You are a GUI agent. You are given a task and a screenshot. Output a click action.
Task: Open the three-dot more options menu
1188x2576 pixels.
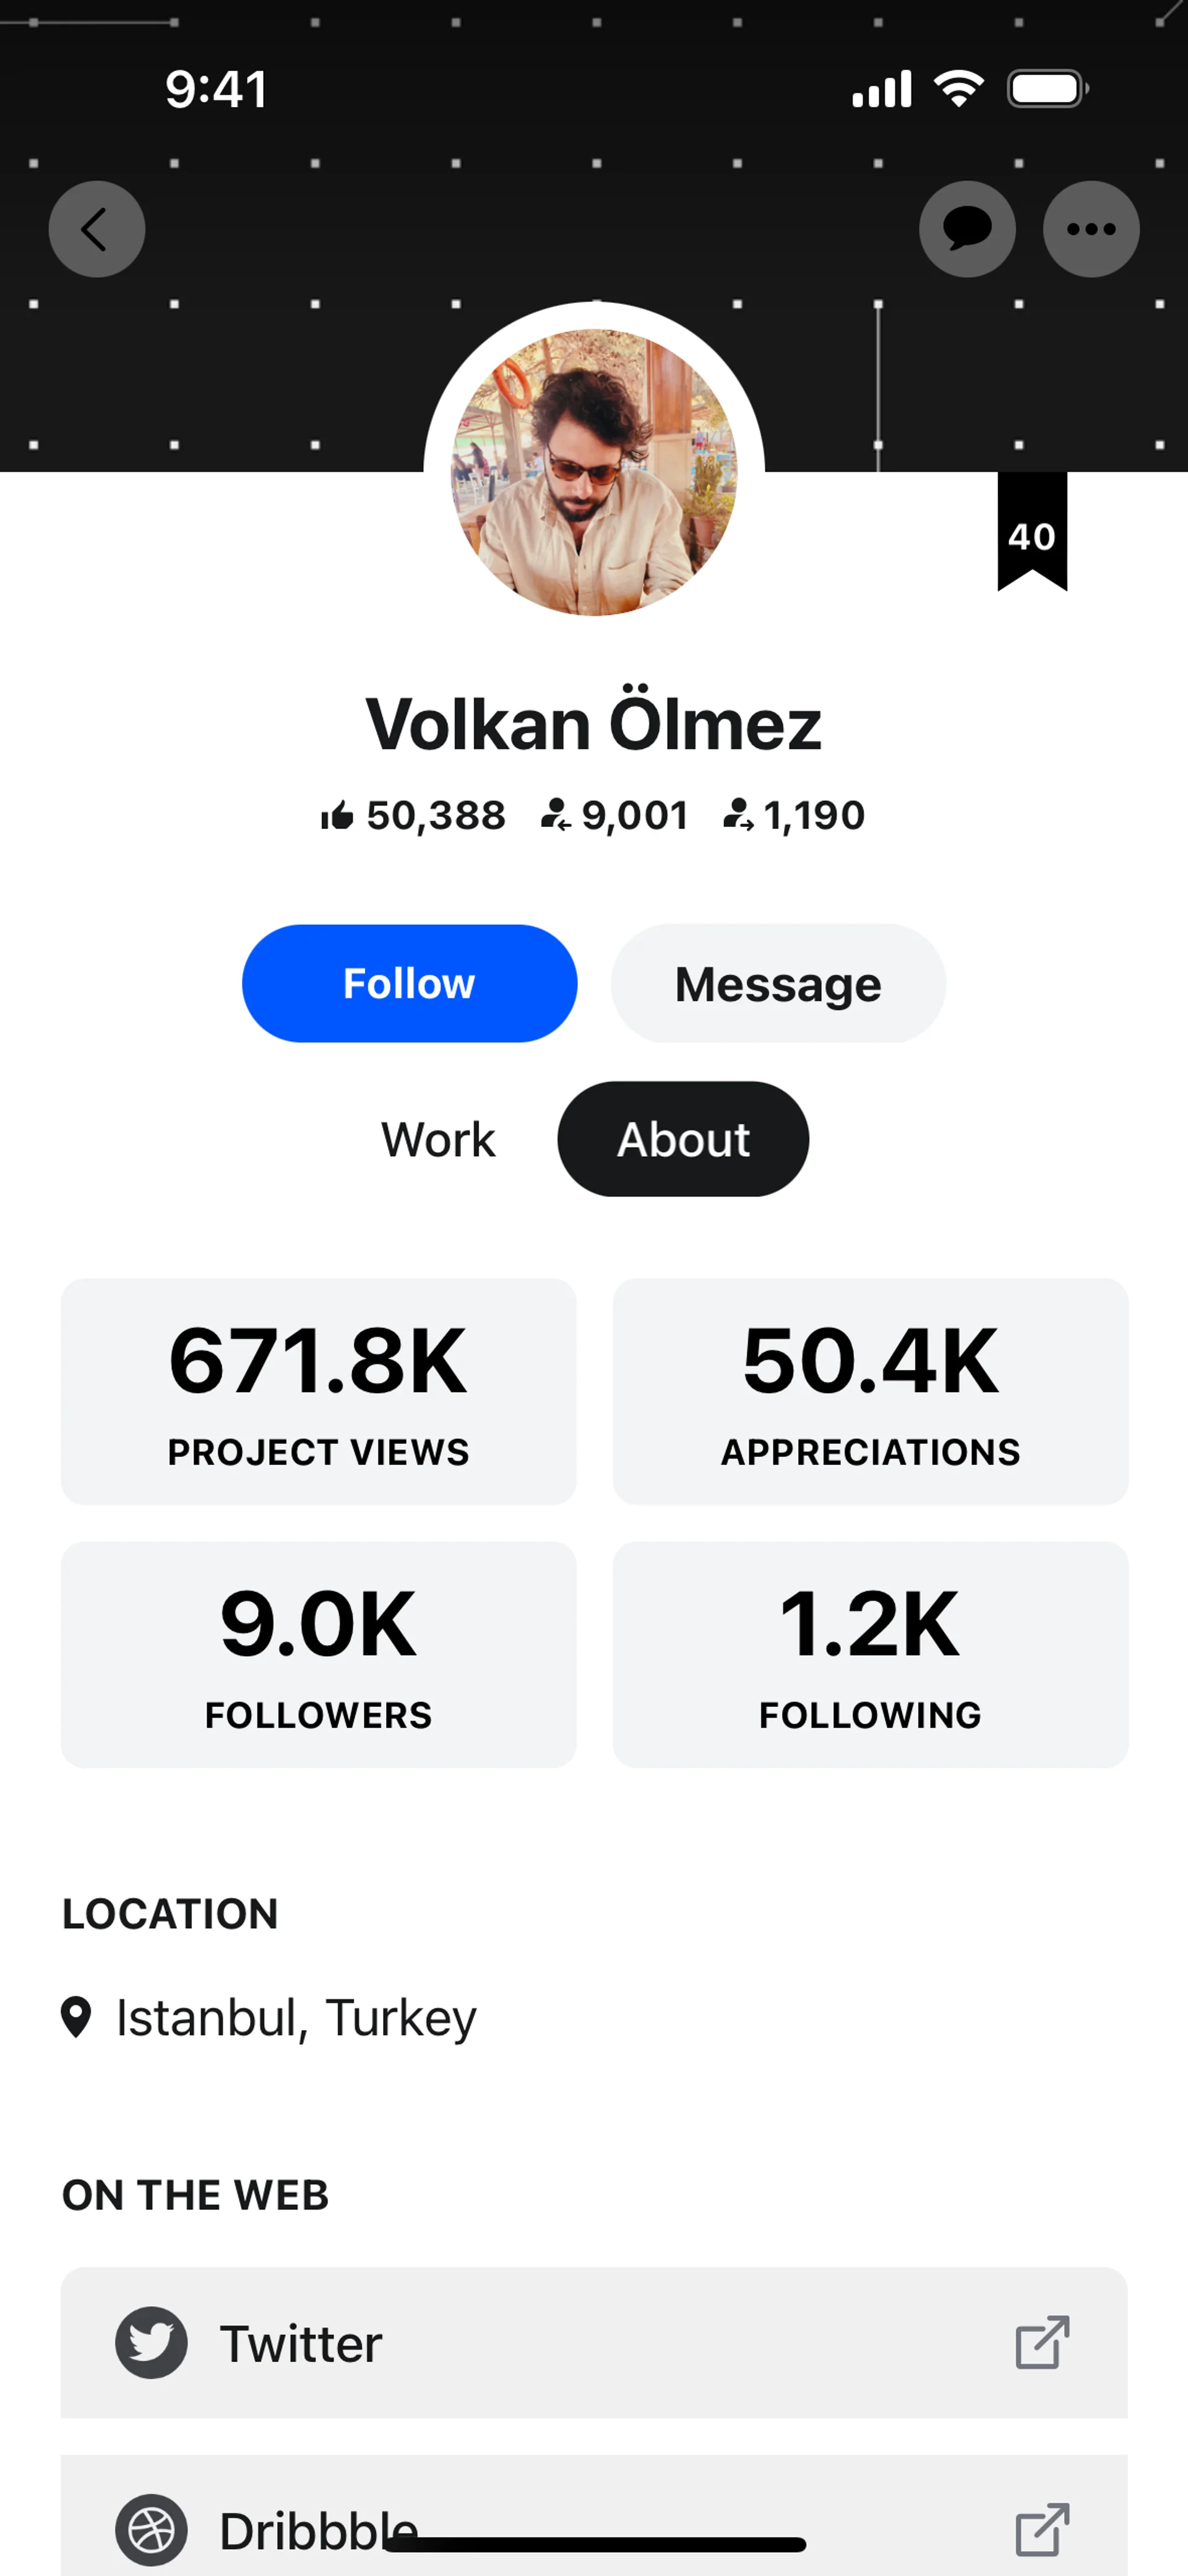1091,229
